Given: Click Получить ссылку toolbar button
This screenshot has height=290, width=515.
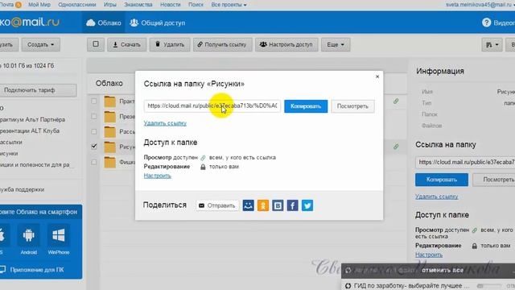Looking at the screenshot, I should tap(222, 44).
